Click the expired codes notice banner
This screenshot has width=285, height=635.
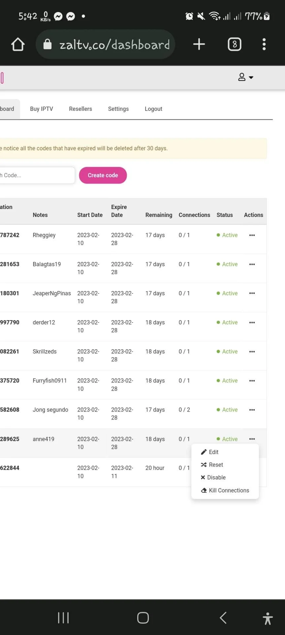pyautogui.click(x=133, y=148)
